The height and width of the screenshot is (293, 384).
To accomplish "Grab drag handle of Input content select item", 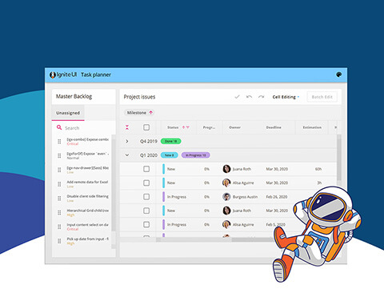I will click(59, 227).
